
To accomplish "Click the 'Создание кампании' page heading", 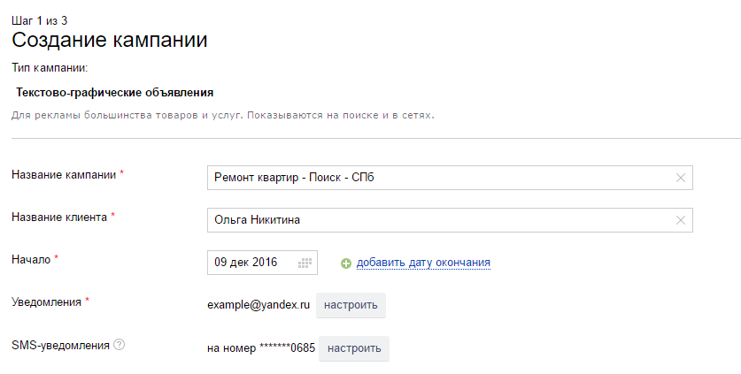I will (110, 40).
